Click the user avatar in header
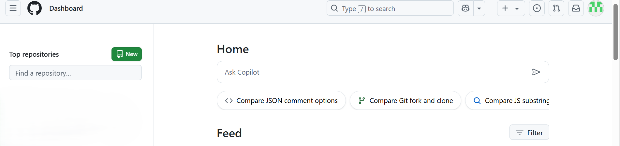Image resolution: width=620 pixels, height=146 pixels. coord(596,8)
